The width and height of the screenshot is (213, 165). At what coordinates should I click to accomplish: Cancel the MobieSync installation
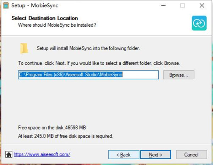point(191,155)
